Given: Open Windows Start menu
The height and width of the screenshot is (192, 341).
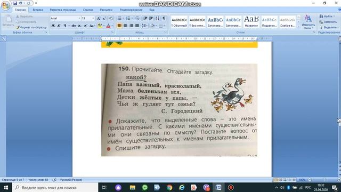Looking at the screenshot, I should tap(6, 187).
